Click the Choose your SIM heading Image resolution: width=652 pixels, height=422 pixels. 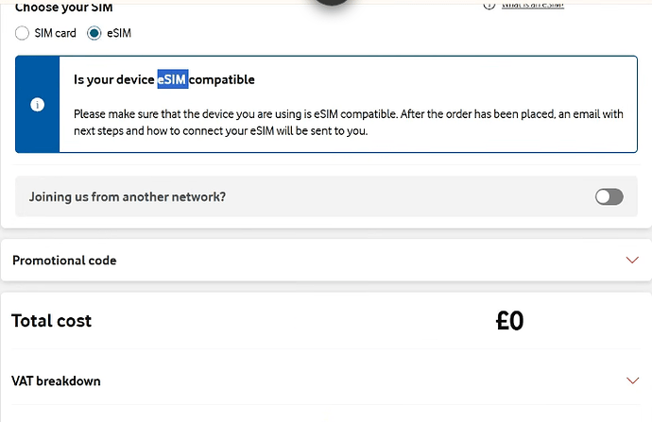(x=64, y=7)
